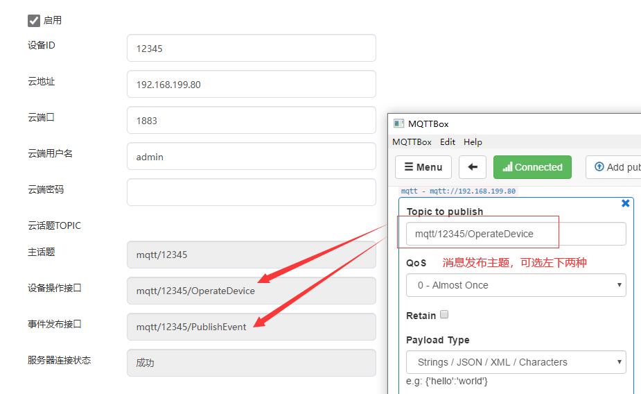Screen dimensions: 641x394
Task: Open the Help menu
Action: 473,142
